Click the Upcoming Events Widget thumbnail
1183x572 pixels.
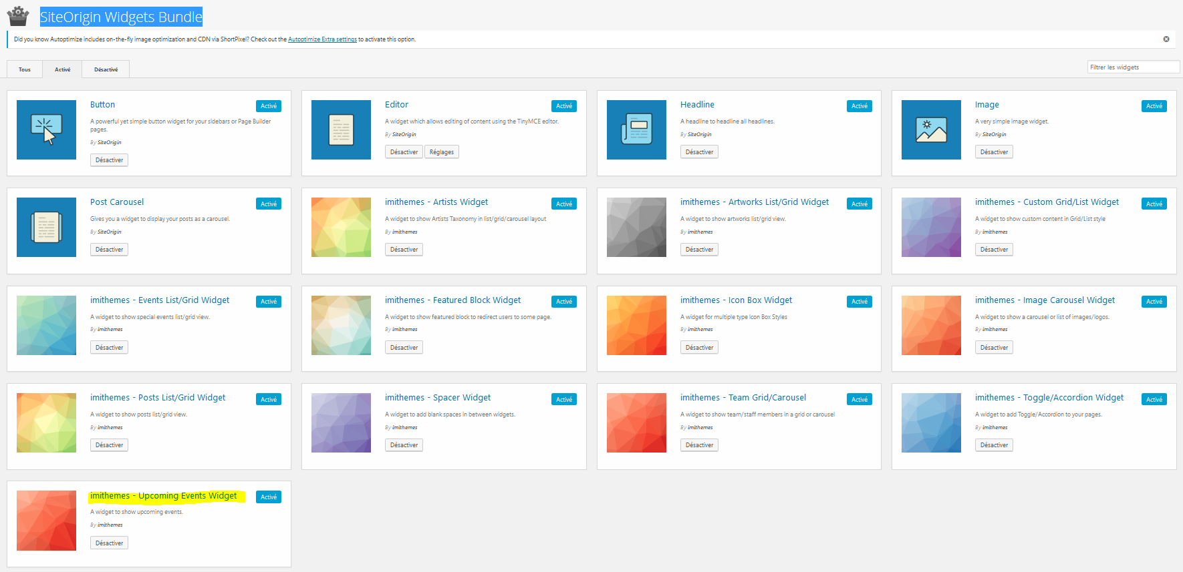[46, 521]
